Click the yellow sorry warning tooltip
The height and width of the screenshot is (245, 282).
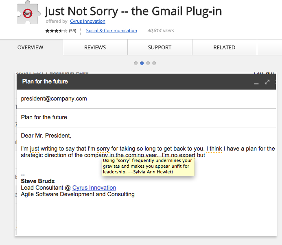148,166
